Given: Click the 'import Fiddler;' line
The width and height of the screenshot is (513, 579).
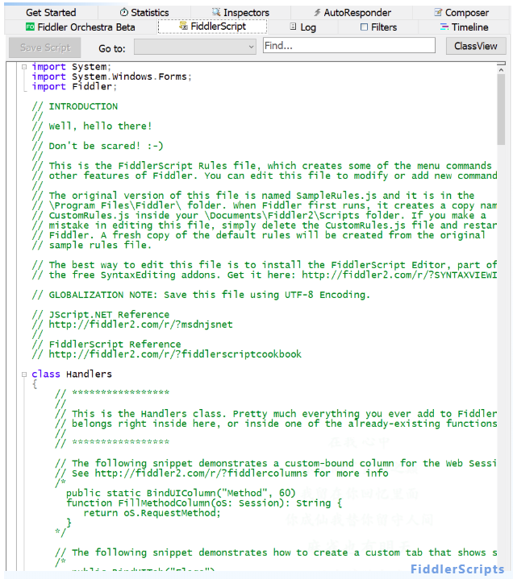Looking at the screenshot, I should pos(74,86).
